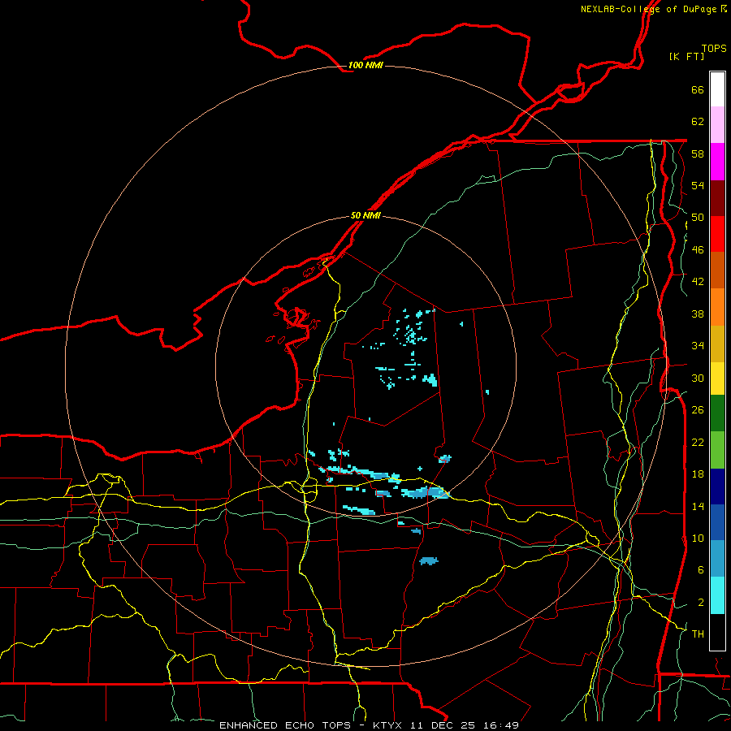The height and width of the screenshot is (731, 731).
Task: Click the dark red 54 legend swatch
Action: 717,198
